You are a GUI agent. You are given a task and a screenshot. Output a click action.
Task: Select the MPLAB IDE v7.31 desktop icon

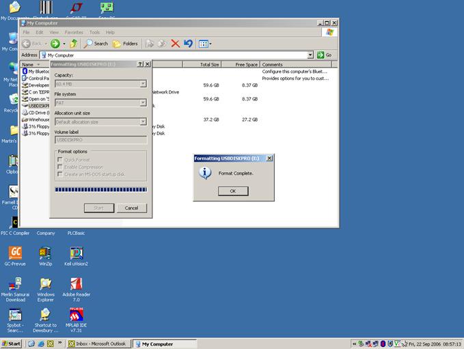76,320
